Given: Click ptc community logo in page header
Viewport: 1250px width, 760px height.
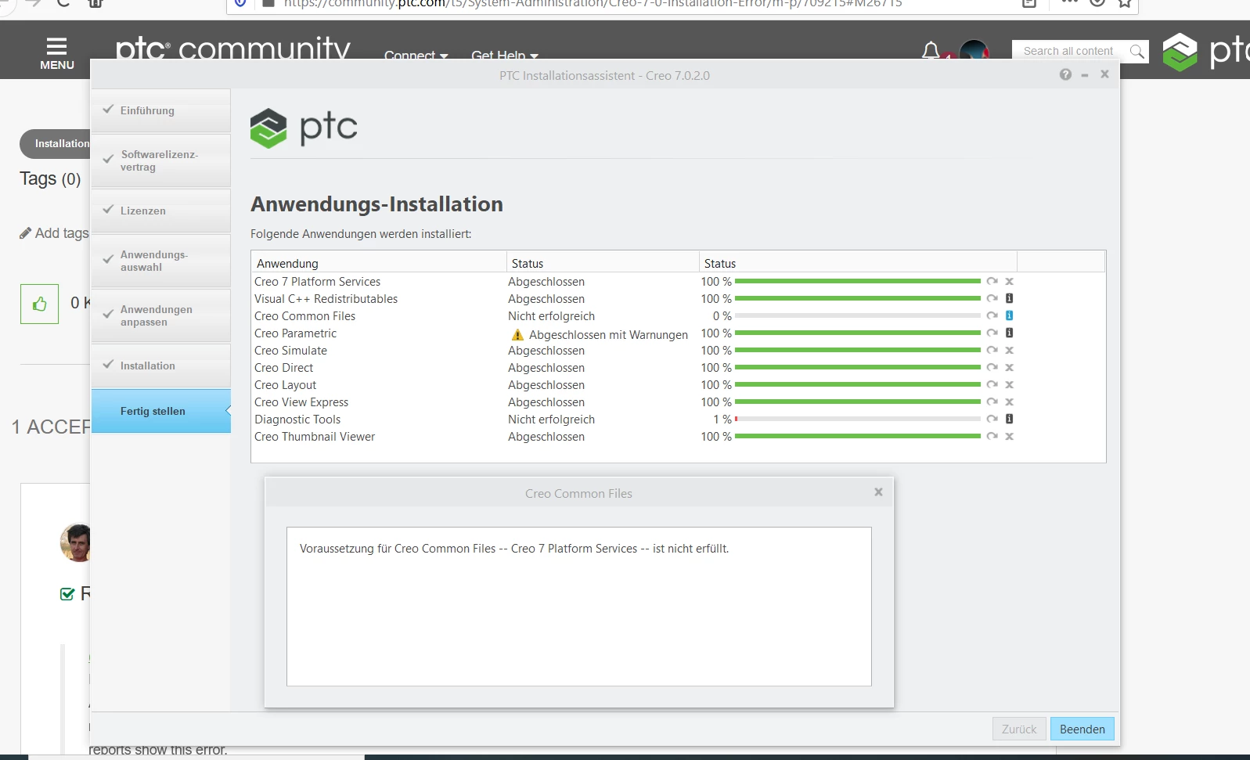Looking at the screenshot, I should tap(232, 49).
